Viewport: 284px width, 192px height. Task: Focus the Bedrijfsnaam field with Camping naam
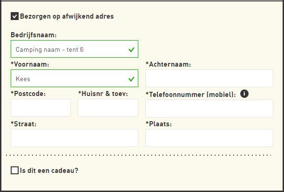pos(70,49)
